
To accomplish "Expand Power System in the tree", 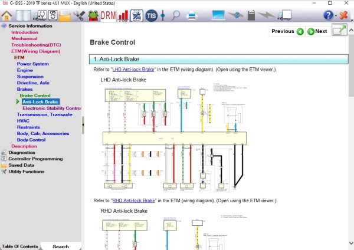I will pos(32,64).
